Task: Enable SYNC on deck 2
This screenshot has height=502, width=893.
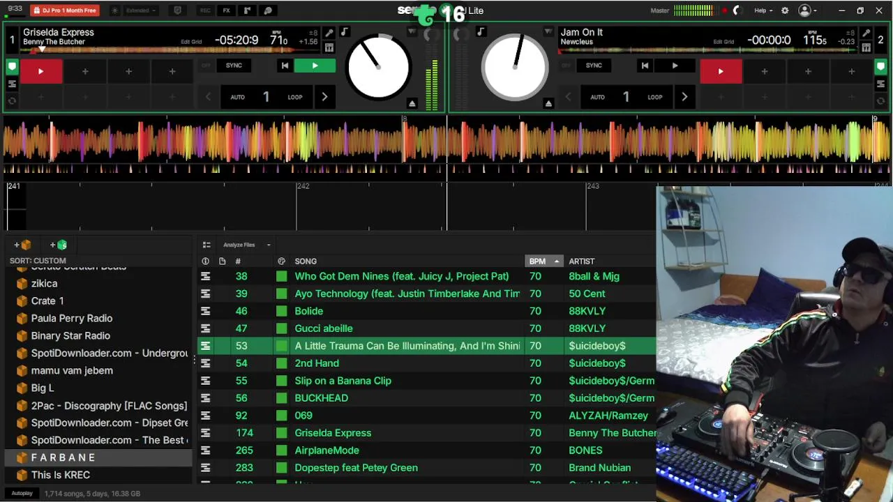Action: click(594, 66)
